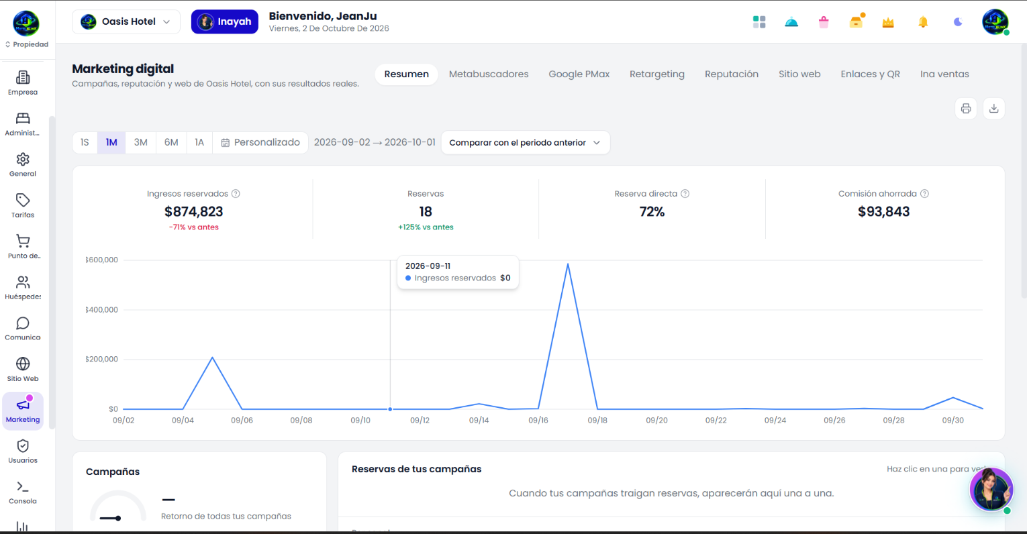Viewport: 1027px width, 534px height.
Task: Click the $874,823 booked revenue value
Action: click(x=194, y=212)
